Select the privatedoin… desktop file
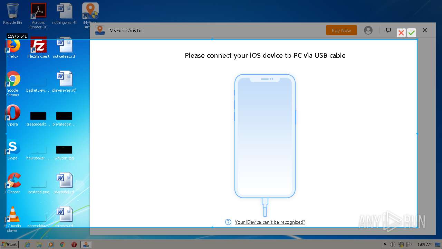Screen dimensions: 442x249 coord(64,118)
